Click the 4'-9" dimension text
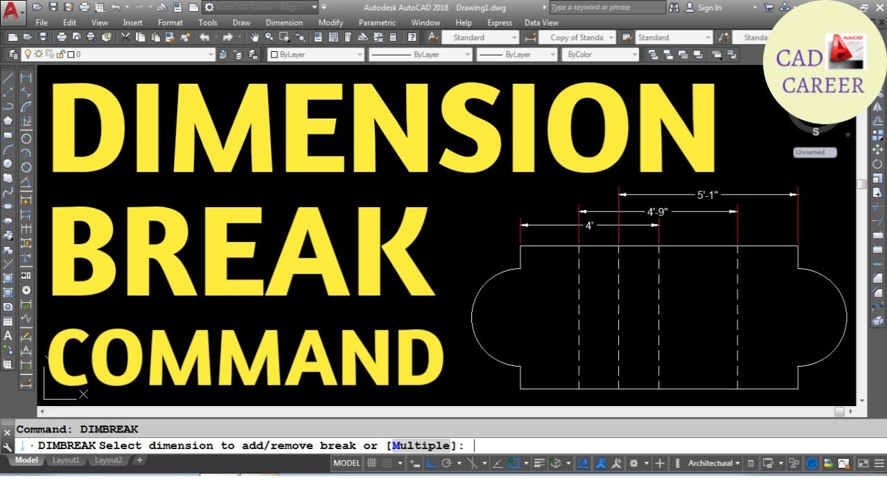The width and height of the screenshot is (887, 499). (657, 211)
